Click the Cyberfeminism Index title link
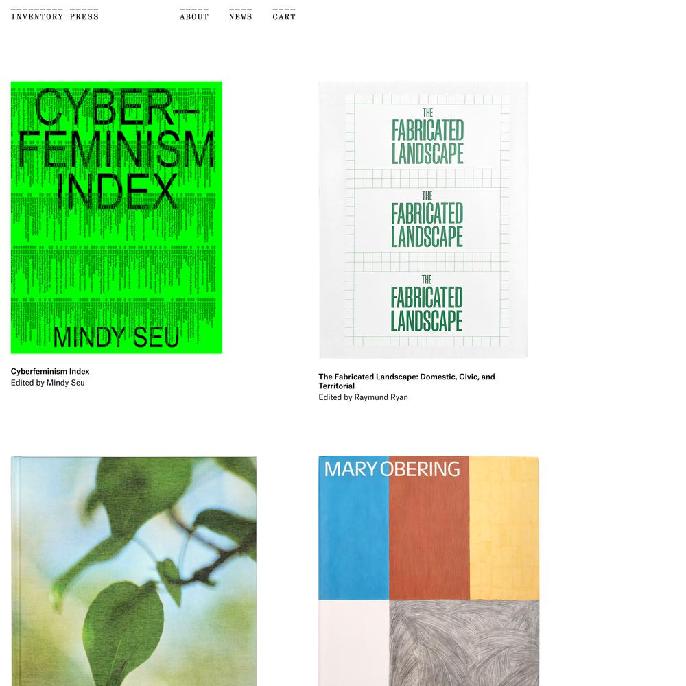Image resolution: width=686 pixels, height=686 pixels. point(50,371)
